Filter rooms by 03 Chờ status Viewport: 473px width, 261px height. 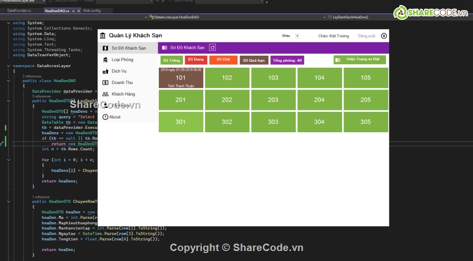click(223, 60)
